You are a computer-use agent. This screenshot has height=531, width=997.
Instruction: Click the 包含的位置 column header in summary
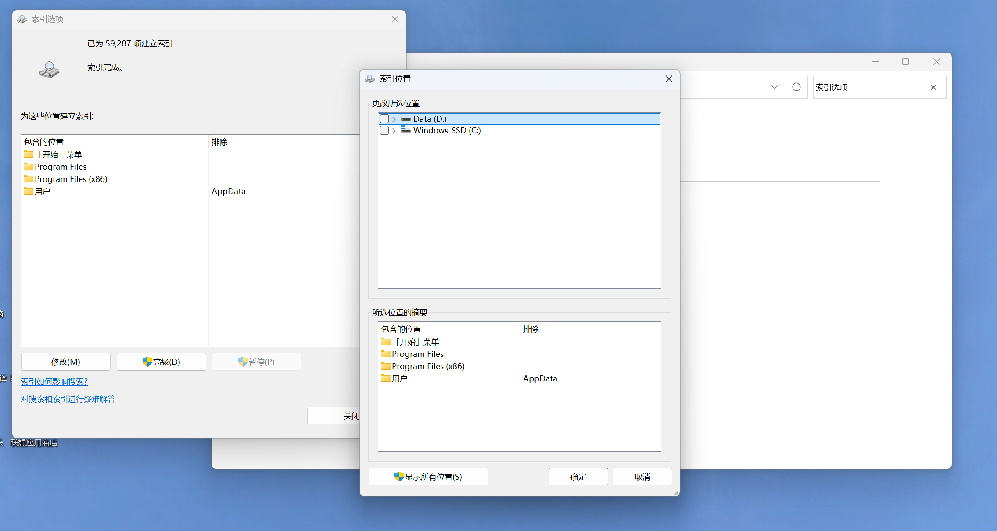click(401, 329)
